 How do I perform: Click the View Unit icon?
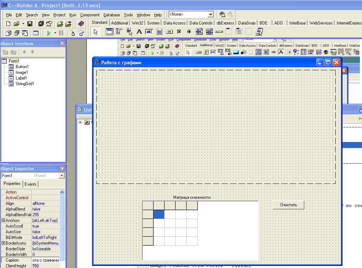(9, 33)
